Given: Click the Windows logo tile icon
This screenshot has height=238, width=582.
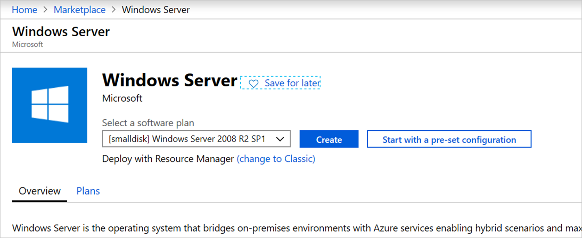Looking at the screenshot, I should point(50,105).
